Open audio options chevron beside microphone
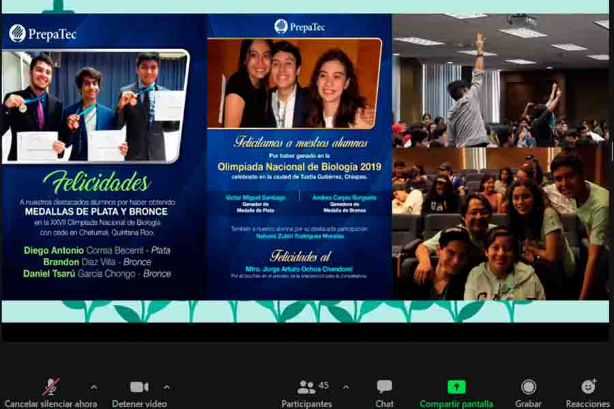This screenshot has height=409, width=614. 94,387
